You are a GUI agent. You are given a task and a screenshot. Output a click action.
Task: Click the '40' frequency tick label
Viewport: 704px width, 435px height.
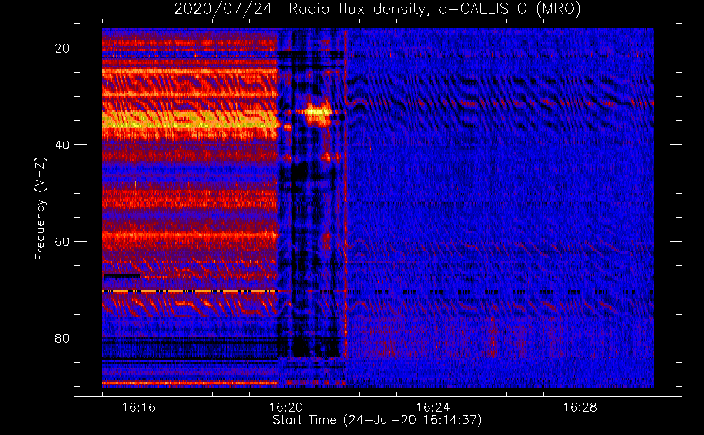[x=62, y=145]
